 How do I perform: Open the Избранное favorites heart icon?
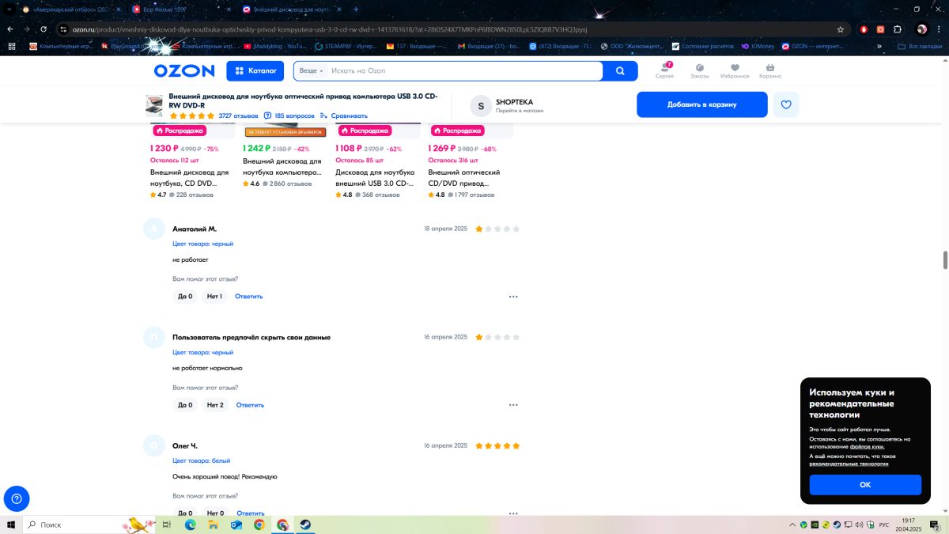[735, 70]
